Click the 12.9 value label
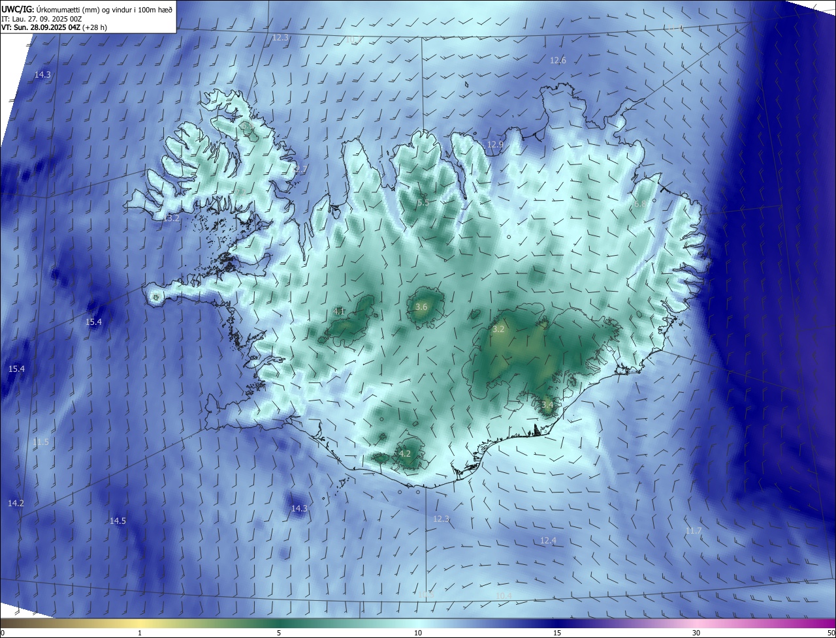 (496, 145)
